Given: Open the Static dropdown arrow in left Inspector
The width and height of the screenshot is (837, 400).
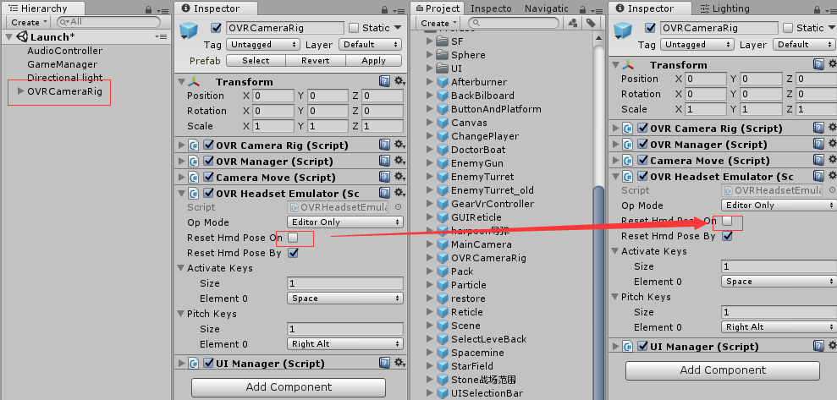Looking at the screenshot, I should click(398, 28).
